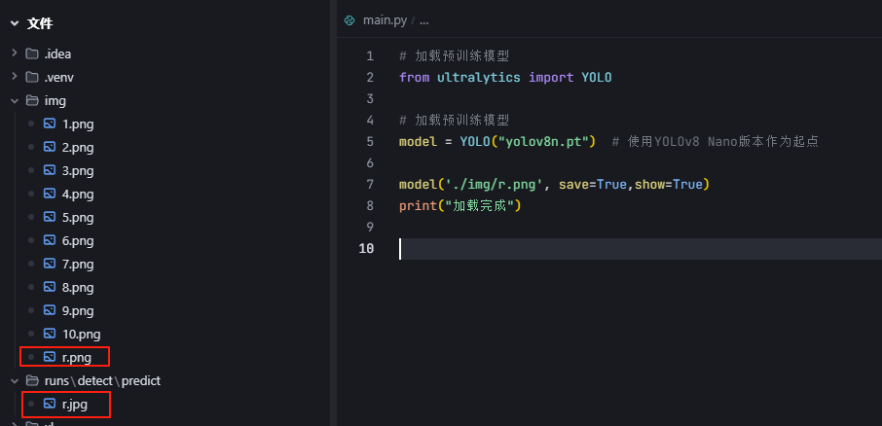Click the breadcrumb ellipsis after main.py
This screenshot has width=882, height=426.
tap(423, 19)
